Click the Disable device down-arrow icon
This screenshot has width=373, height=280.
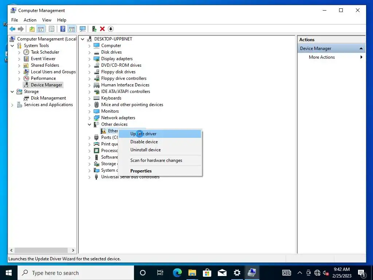[x=111, y=29]
